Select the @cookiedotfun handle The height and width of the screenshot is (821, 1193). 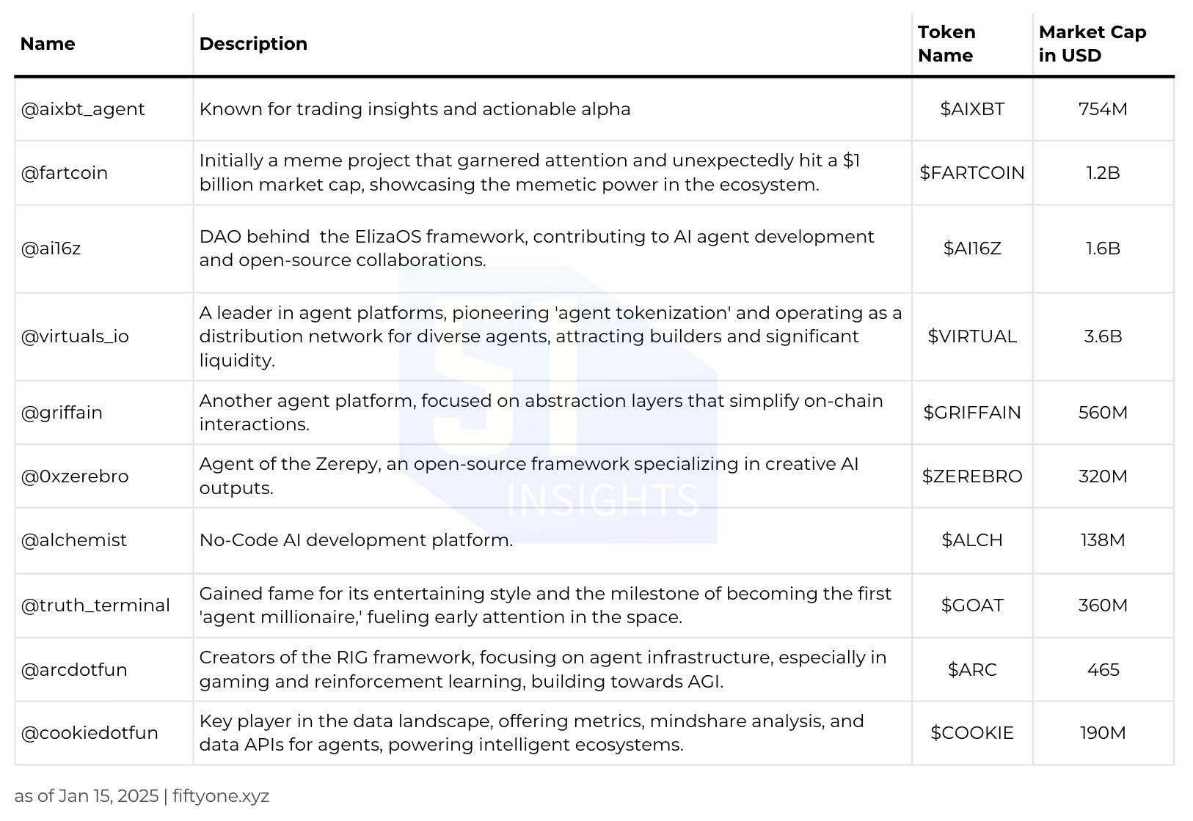point(90,733)
